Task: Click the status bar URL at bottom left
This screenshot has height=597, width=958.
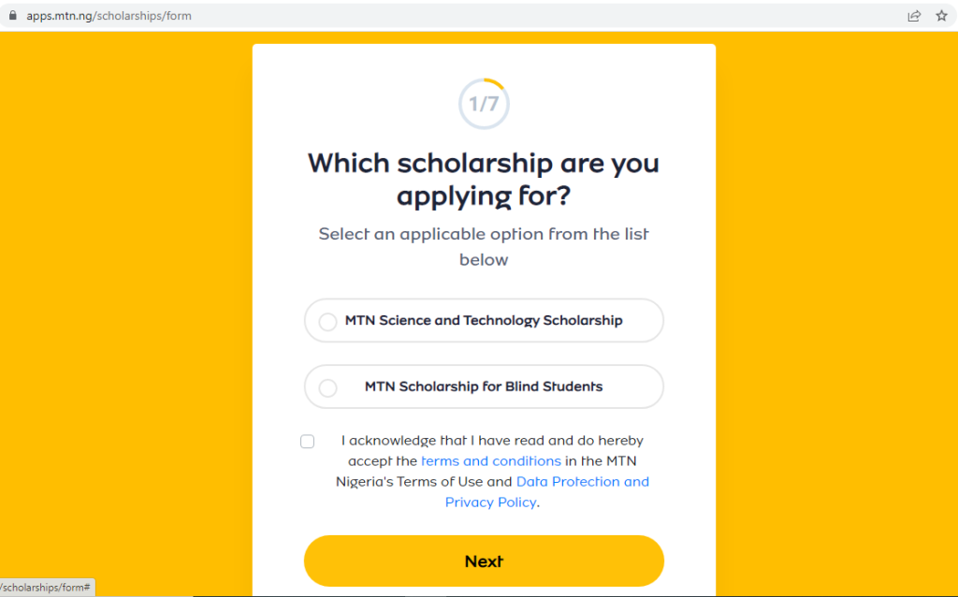Action: click(46, 587)
